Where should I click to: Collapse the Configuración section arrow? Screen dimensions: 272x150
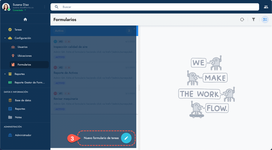[5, 38]
